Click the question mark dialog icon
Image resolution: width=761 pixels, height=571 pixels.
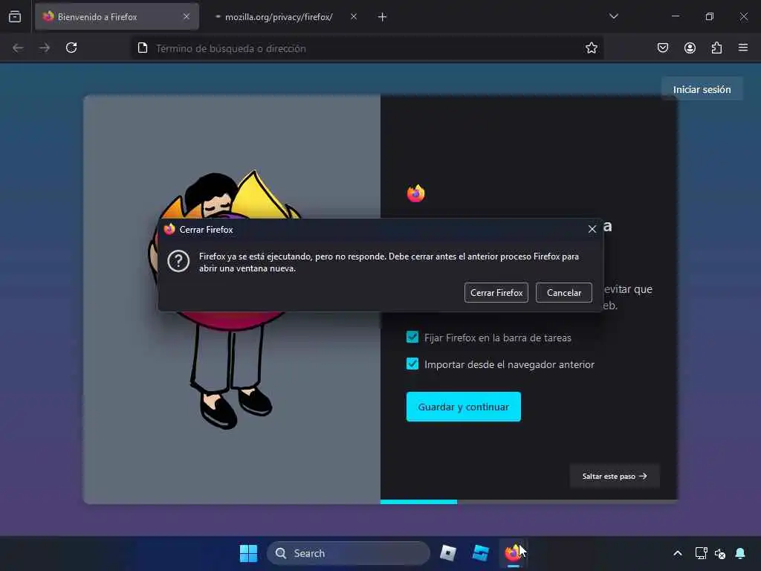coord(178,261)
